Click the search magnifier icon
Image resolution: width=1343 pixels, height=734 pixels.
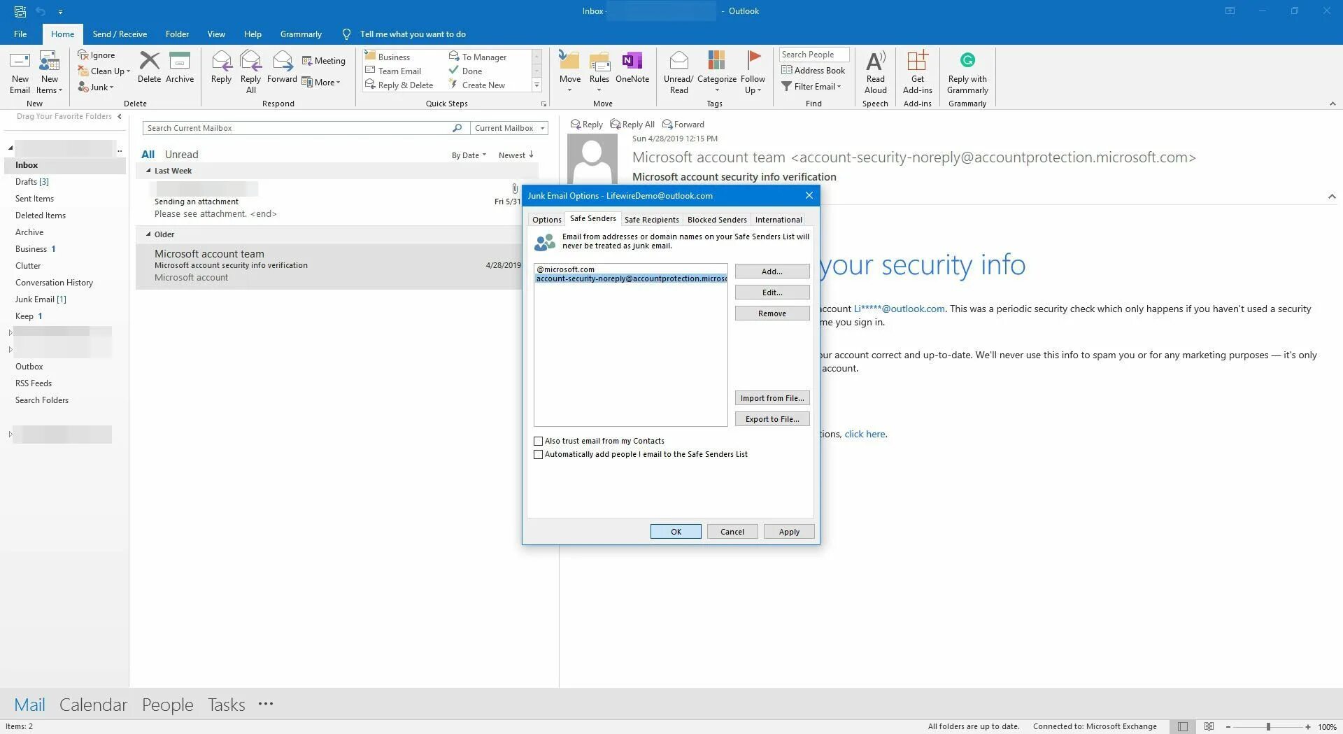[457, 128]
